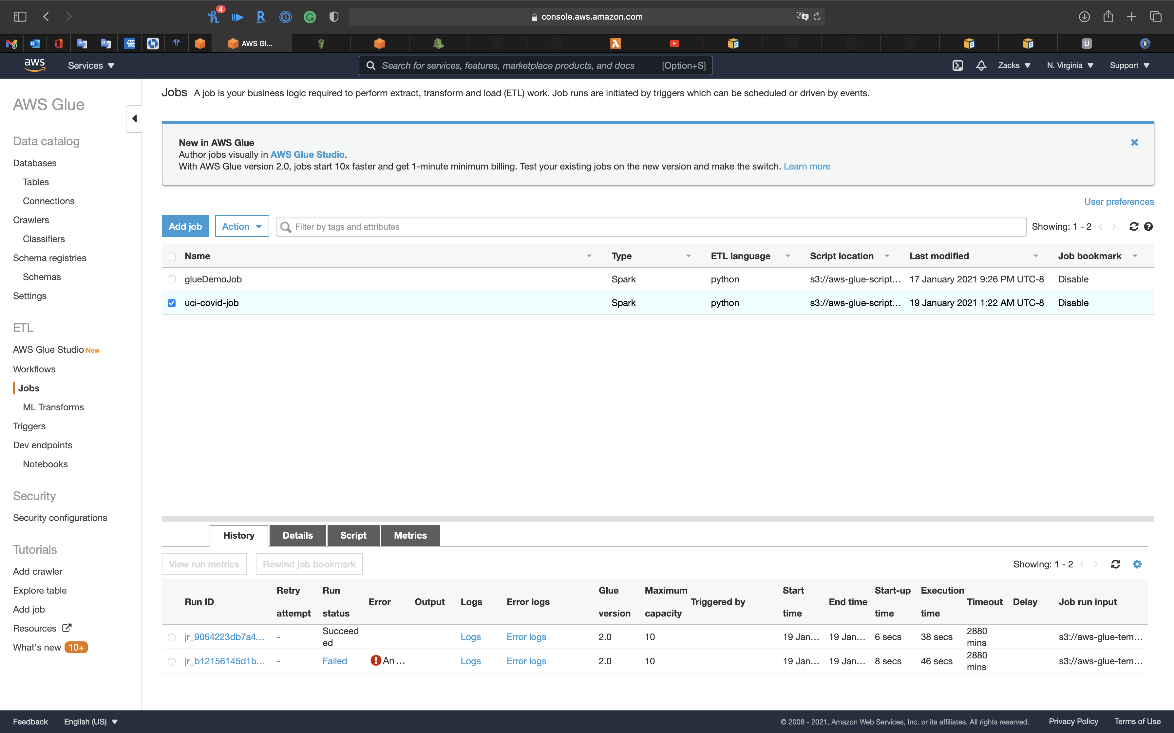Uncheck the uci-covid-job checkbox

coord(172,303)
